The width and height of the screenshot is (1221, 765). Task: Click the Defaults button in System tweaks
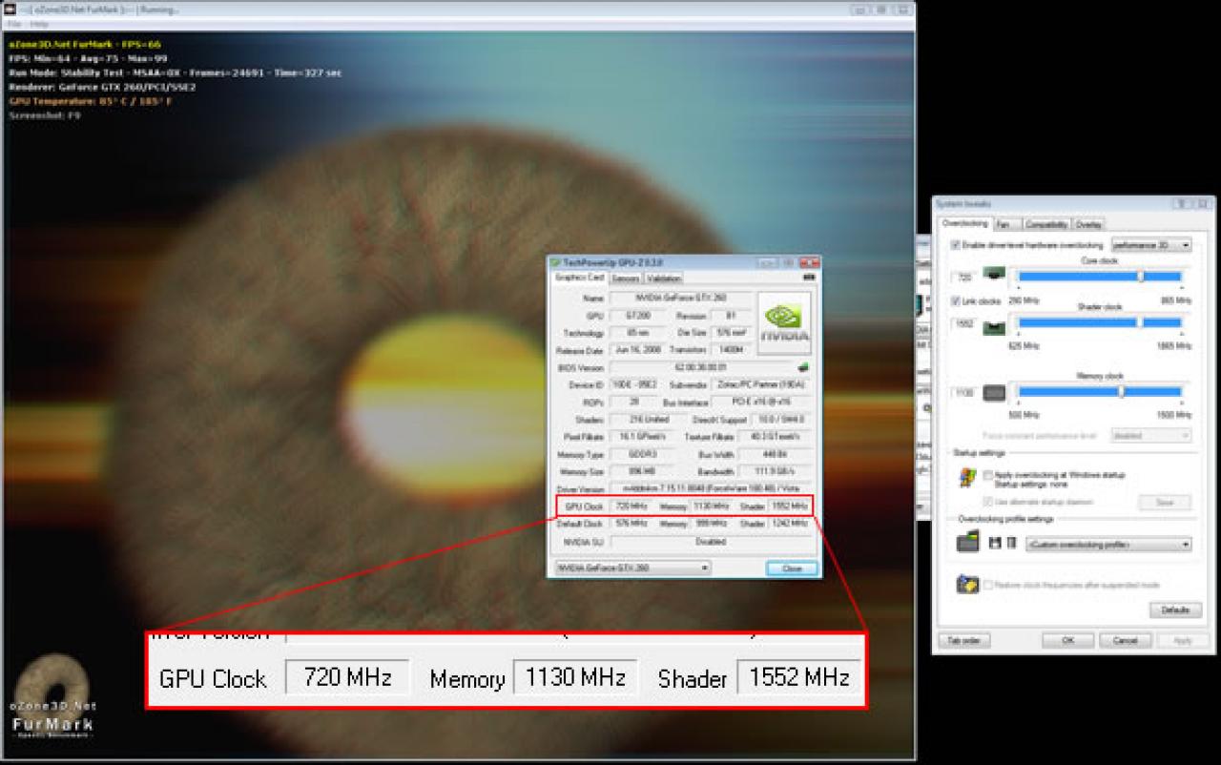click(x=1175, y=610)
